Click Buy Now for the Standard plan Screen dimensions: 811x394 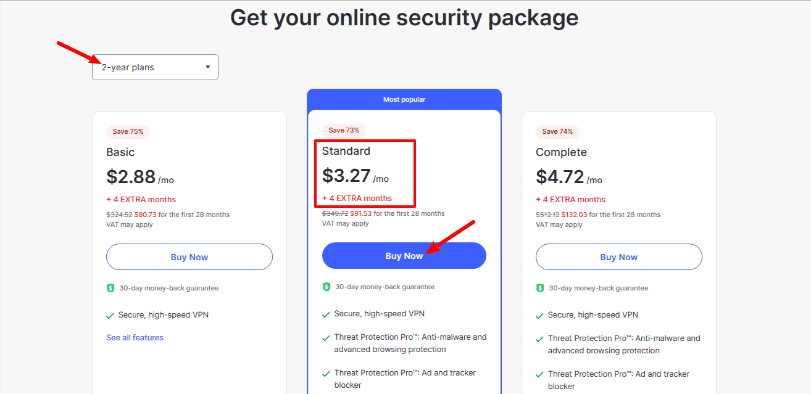(404, 256)
